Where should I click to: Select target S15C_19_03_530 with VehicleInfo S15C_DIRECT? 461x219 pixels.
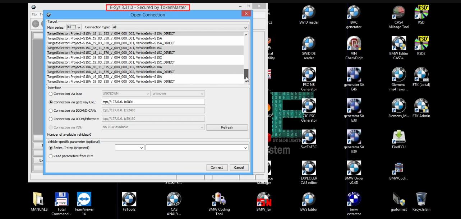tap(145, 62)
